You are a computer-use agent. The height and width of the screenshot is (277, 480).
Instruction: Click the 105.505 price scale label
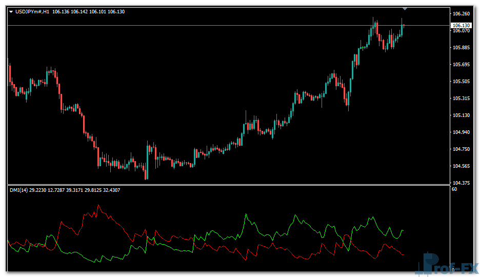click(x=461, y=82)
